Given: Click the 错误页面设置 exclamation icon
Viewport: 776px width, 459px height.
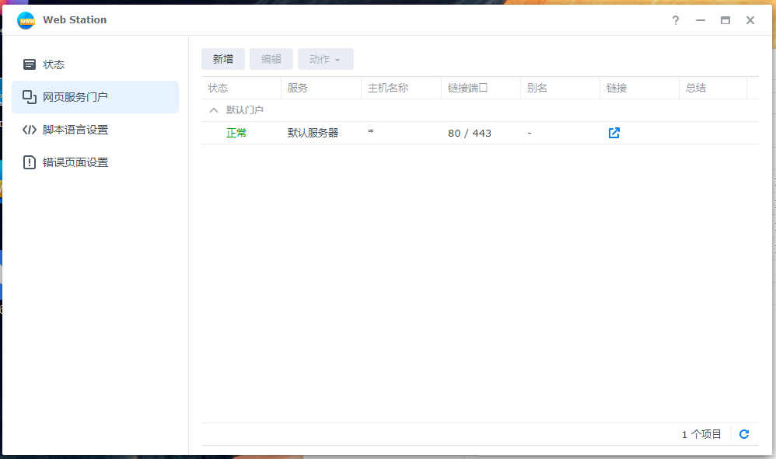Looking at the screenshot, I should [x=30, y=162].
